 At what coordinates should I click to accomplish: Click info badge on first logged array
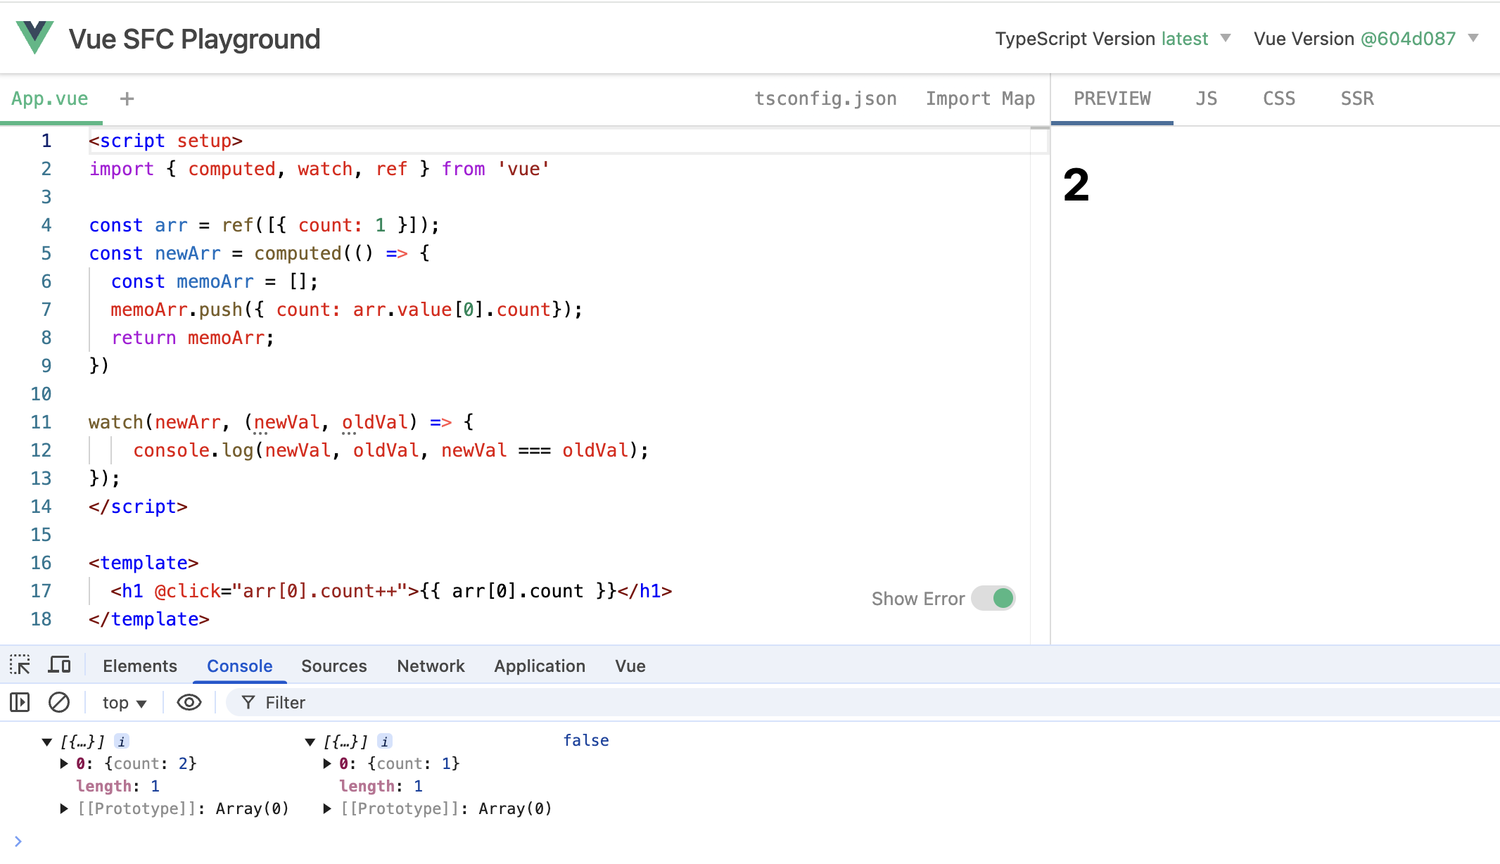click(122, 741)
